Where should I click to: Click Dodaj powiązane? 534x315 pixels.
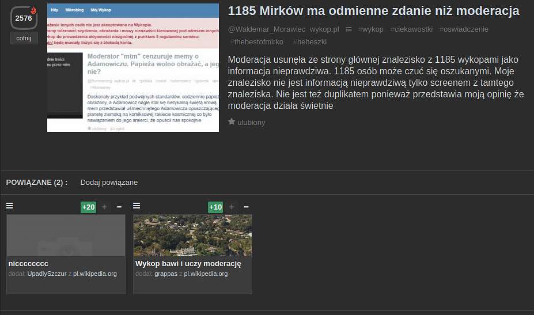[109, 183]
